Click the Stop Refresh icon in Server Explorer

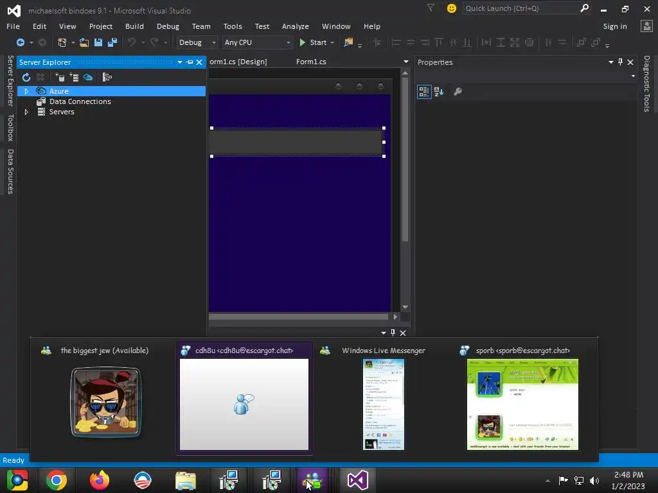pyautogui.click(x=40, y=77)
